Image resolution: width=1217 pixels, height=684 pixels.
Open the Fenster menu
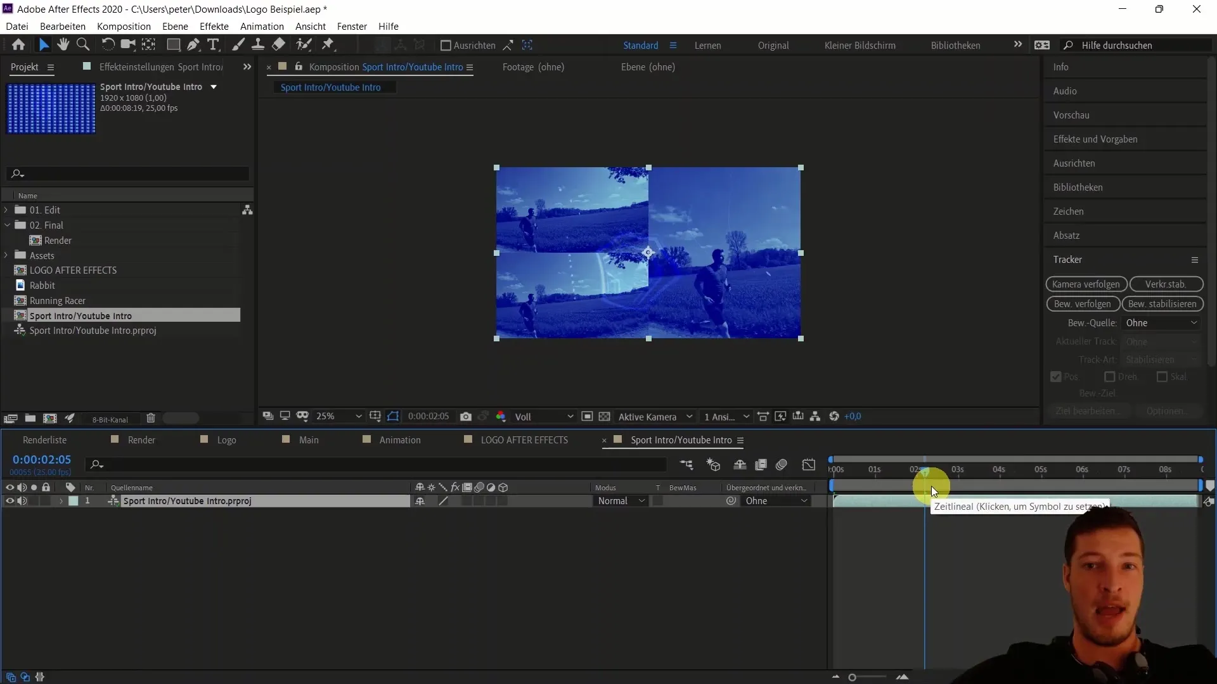click(x=352, y=27)
